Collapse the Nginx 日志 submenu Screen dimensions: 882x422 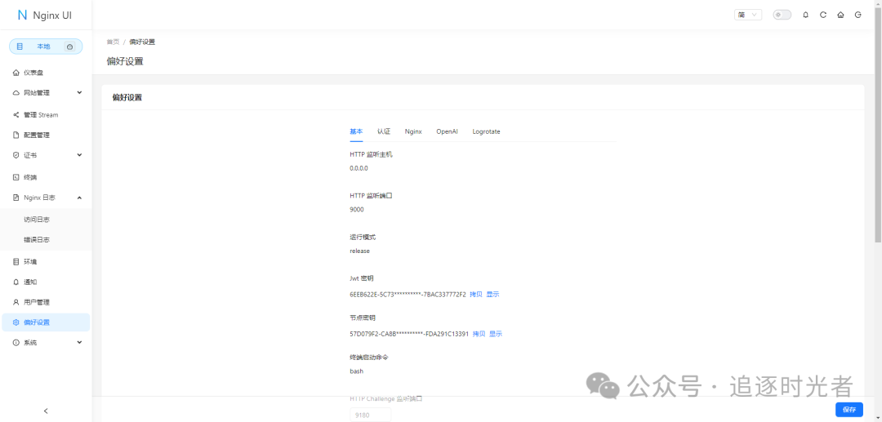[x=46, y=198]
